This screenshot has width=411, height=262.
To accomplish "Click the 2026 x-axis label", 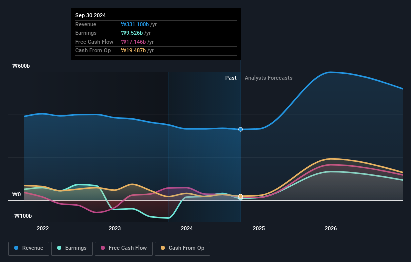I will 331,228.
